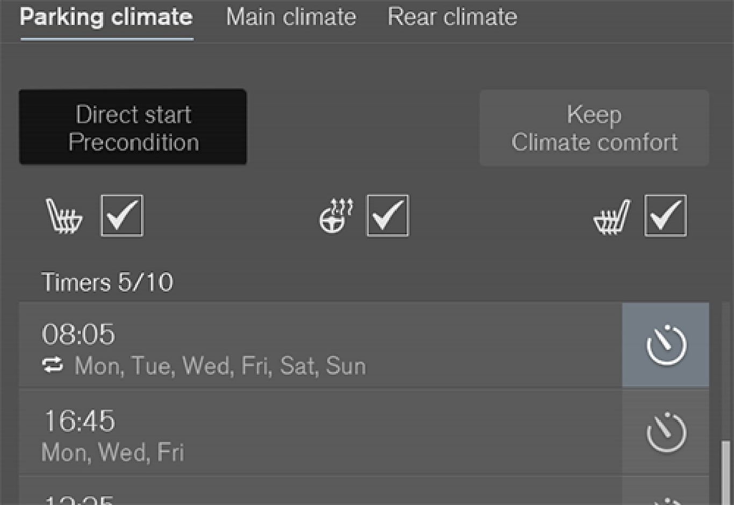Activate the 16:45 timer clock icon

coord(666,432)
